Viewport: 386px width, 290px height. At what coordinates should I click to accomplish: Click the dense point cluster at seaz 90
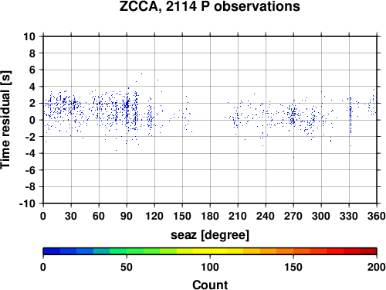point(127,105)
